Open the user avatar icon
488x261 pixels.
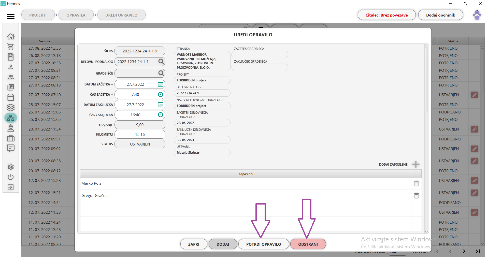coord(477,15)
